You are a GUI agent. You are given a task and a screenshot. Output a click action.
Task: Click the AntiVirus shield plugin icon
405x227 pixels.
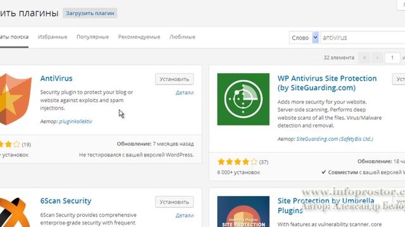tap(15, 99)
